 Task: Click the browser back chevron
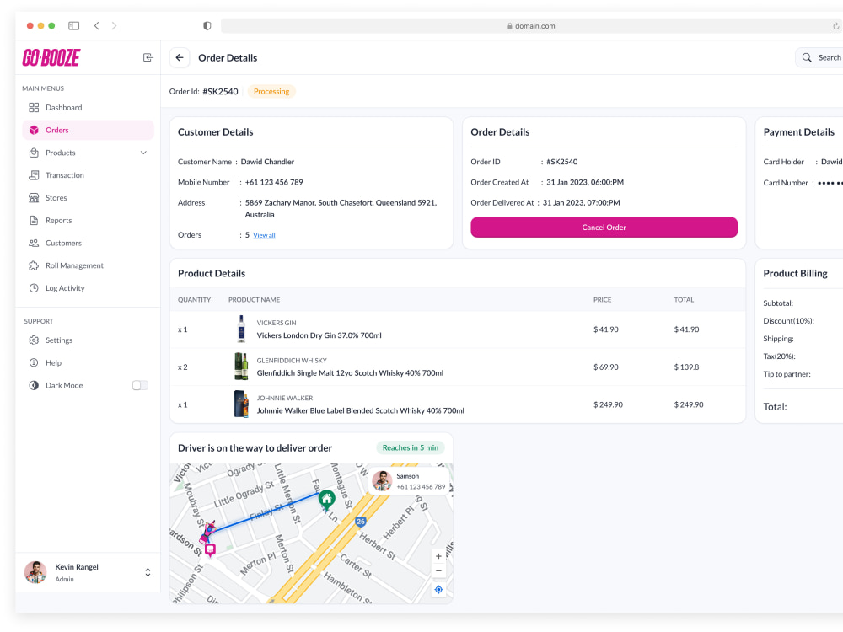point(97,26)
